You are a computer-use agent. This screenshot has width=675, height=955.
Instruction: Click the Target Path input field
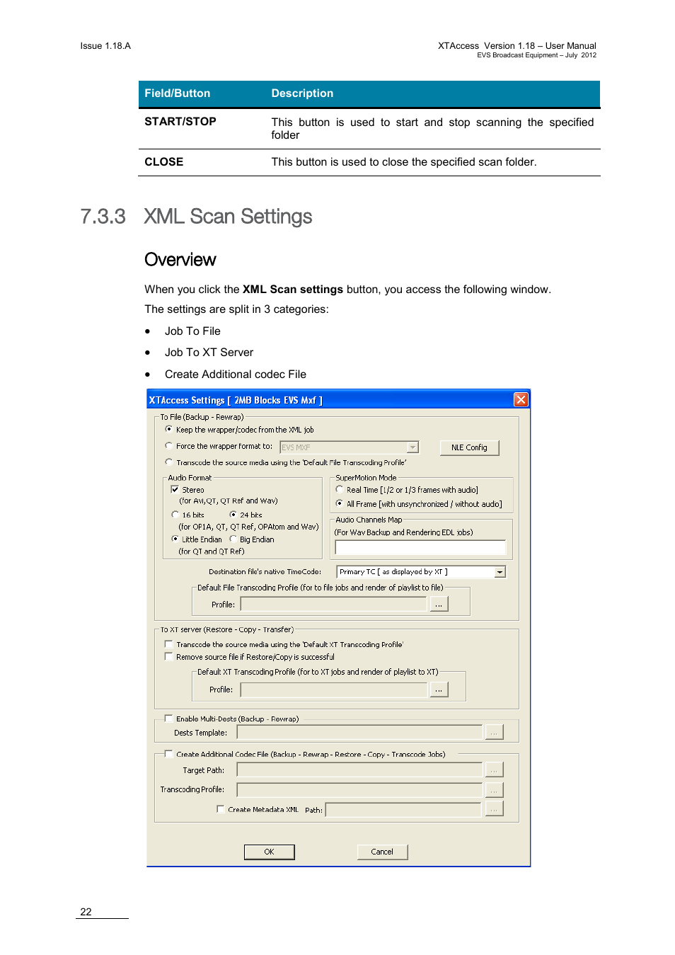click(359, 770)
